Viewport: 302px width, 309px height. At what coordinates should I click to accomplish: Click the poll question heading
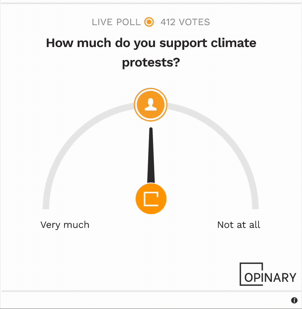(151, 52)
